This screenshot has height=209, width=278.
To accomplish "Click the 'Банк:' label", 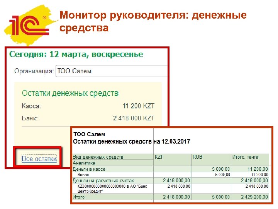I will (29, 118).
